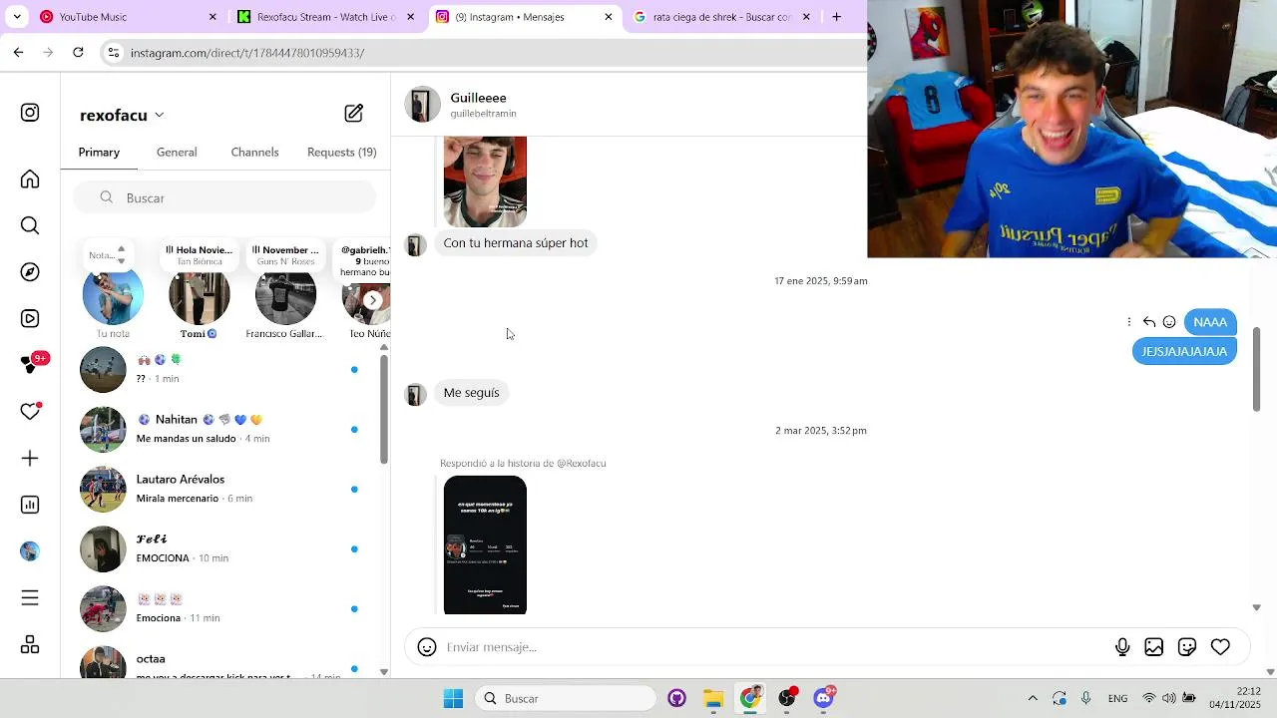Viewport: 1277px width, 718px height.
Task: Open Explore compass icon
Action: 30,272
